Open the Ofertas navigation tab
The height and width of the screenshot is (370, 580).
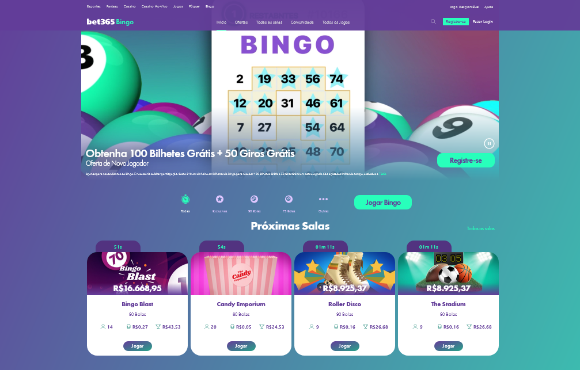click(x=241, y=22)
